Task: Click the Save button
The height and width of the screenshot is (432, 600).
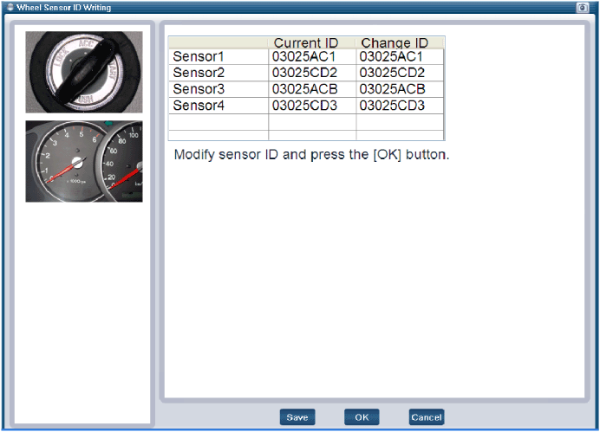Action: [x=297, y=417]
